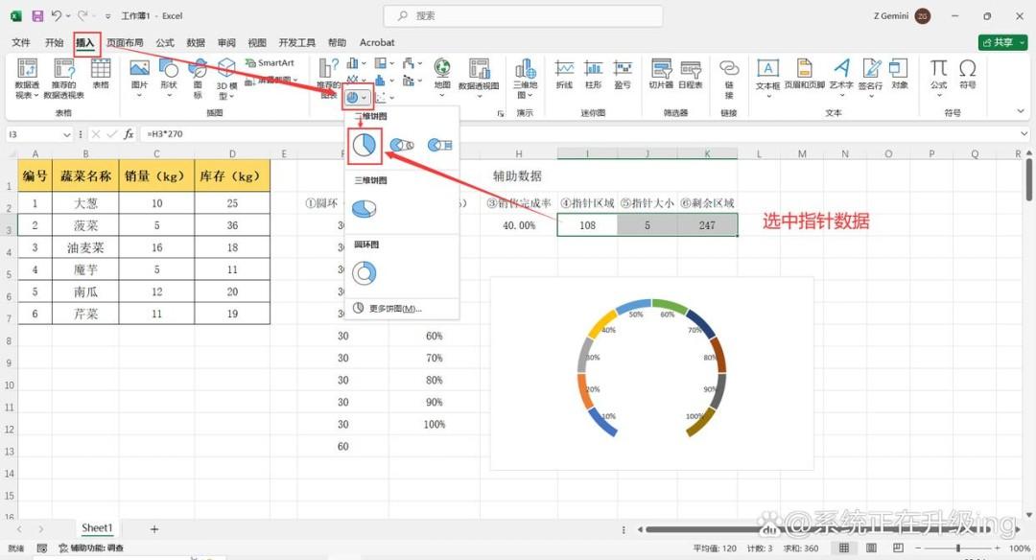Switch to Page Layout view
The image size is (1036, 560).
pos(871,548)
